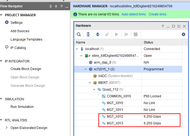This screenshot has height=136, width=190.
Task: Click the run trigger play button
Action: 116,35
